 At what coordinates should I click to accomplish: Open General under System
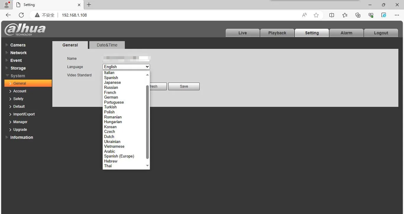coord(28,83)
